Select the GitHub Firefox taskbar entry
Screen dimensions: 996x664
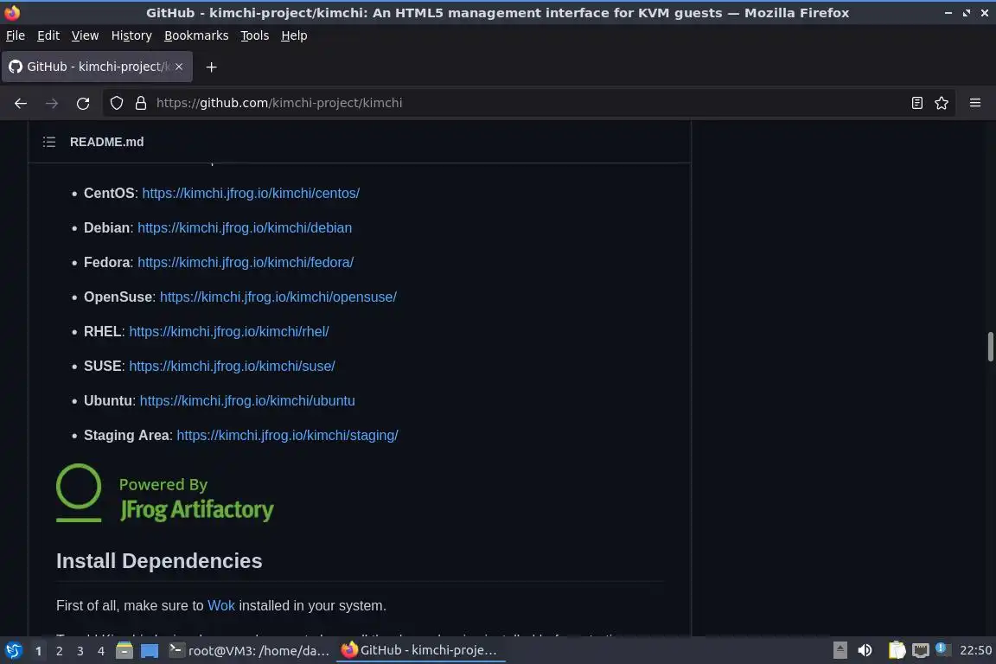coord(420,650)
